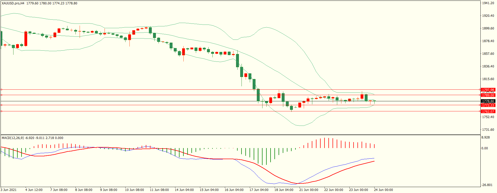Image resolution: width=497 pixels, height=193 pixels.
Task: Select the 1772.33 red price tag
Action: (x=488, y=105)
